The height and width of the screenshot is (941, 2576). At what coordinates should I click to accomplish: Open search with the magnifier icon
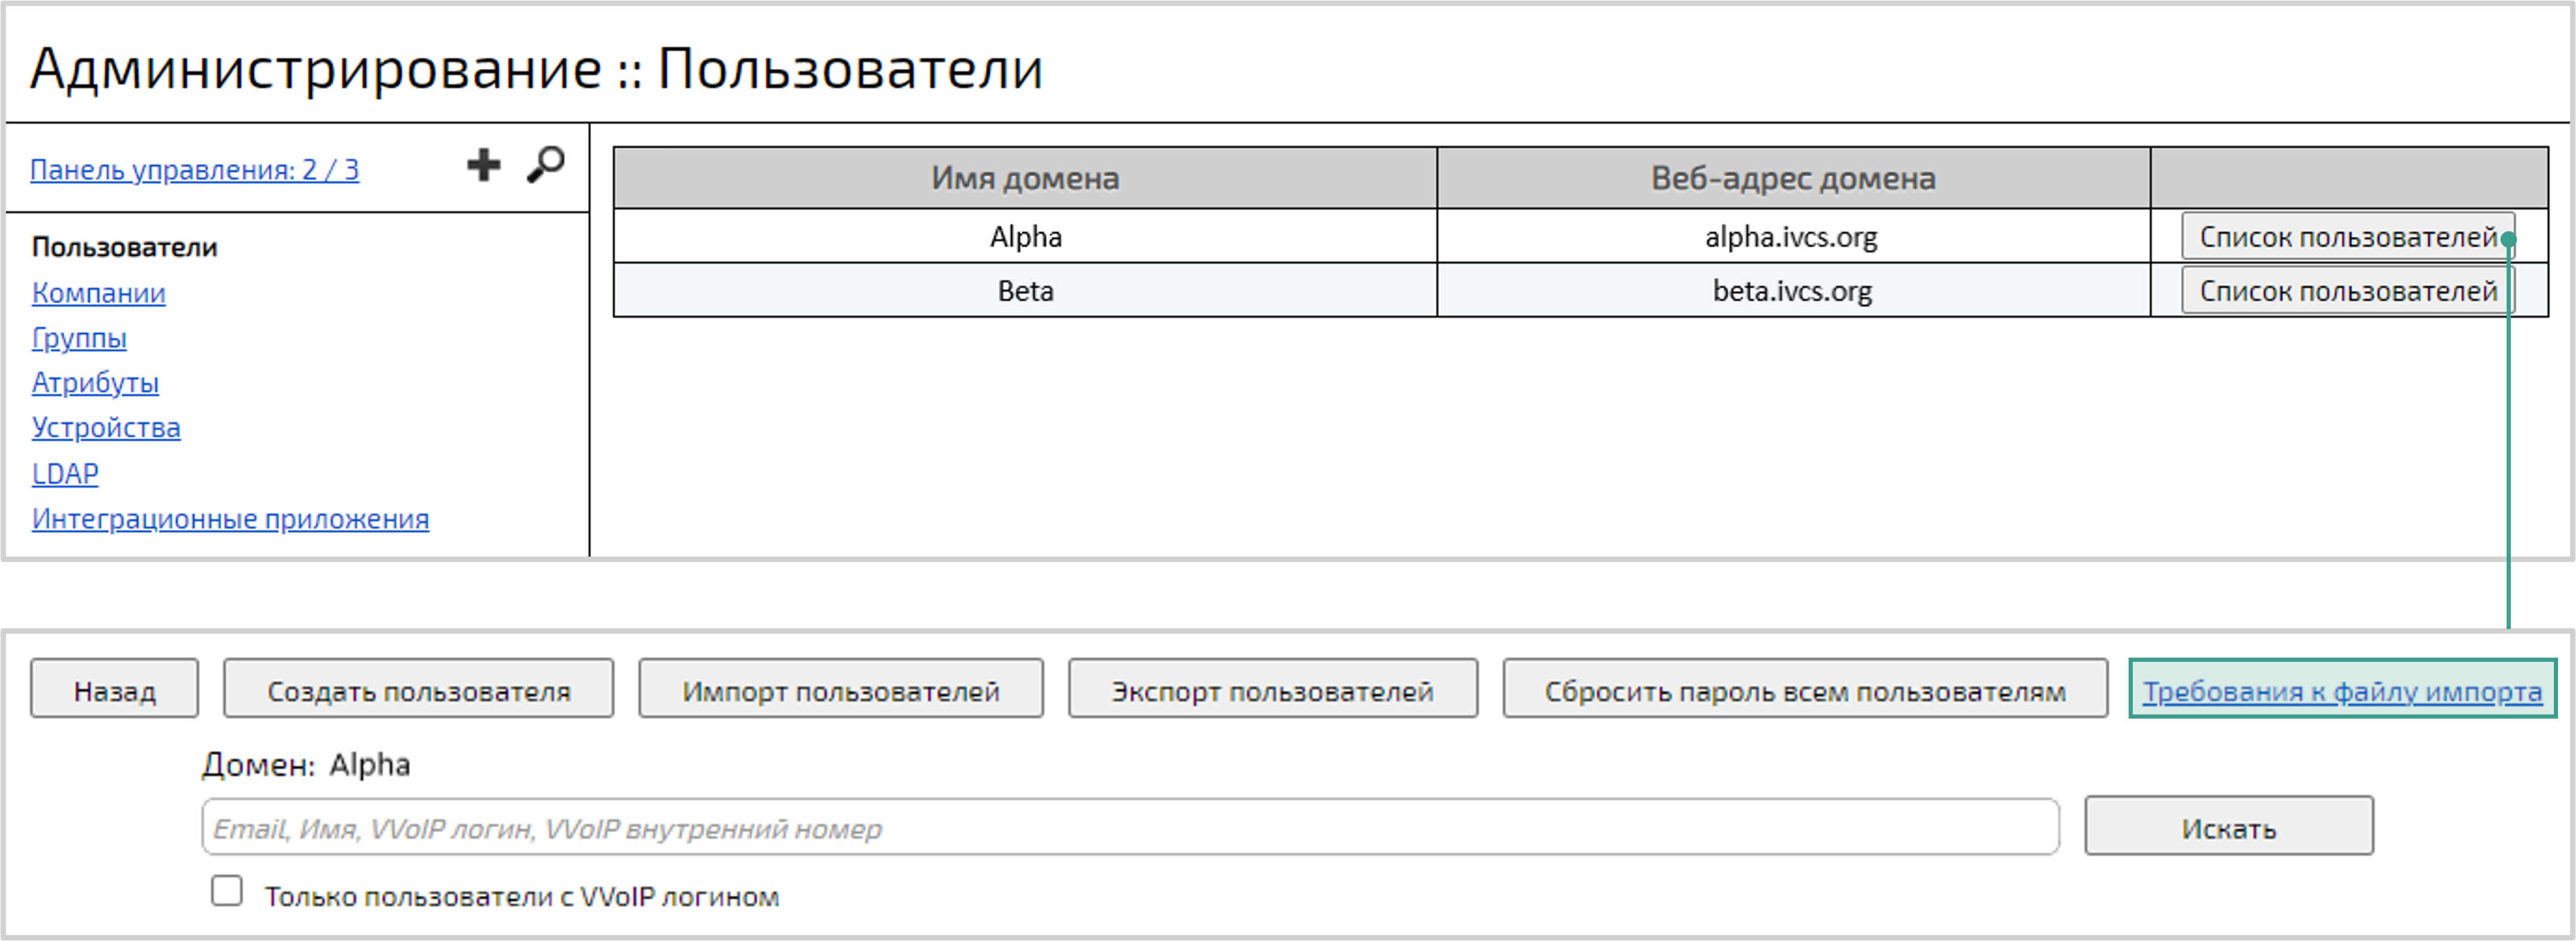545,165
